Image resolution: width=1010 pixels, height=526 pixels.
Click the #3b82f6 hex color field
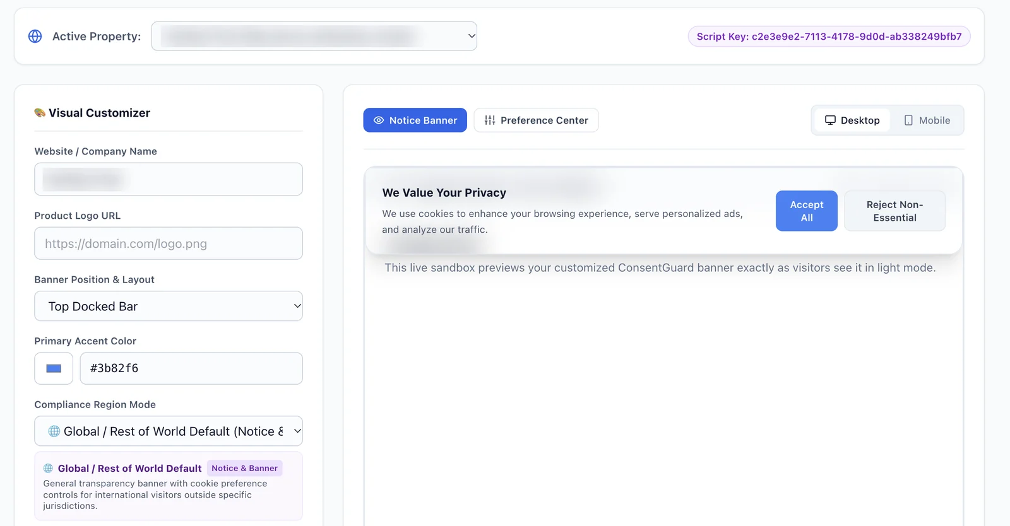191,368
